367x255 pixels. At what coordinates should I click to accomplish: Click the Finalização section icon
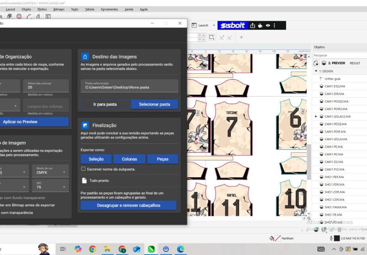tap(85, 125)
